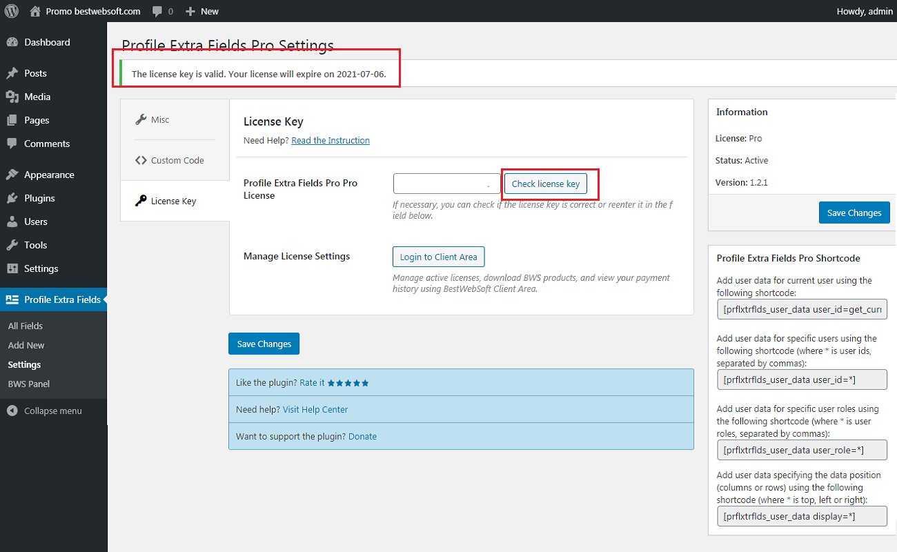Click the Settings sliders icon in sidebar
This screenshot has height=552, width=897.
(12, 268)
